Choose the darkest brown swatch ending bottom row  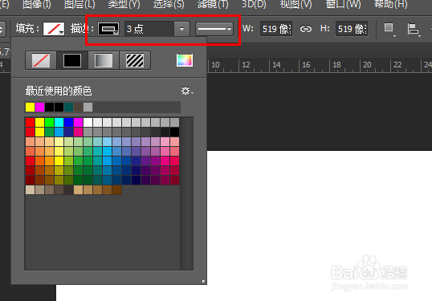[x=116, y=189]
